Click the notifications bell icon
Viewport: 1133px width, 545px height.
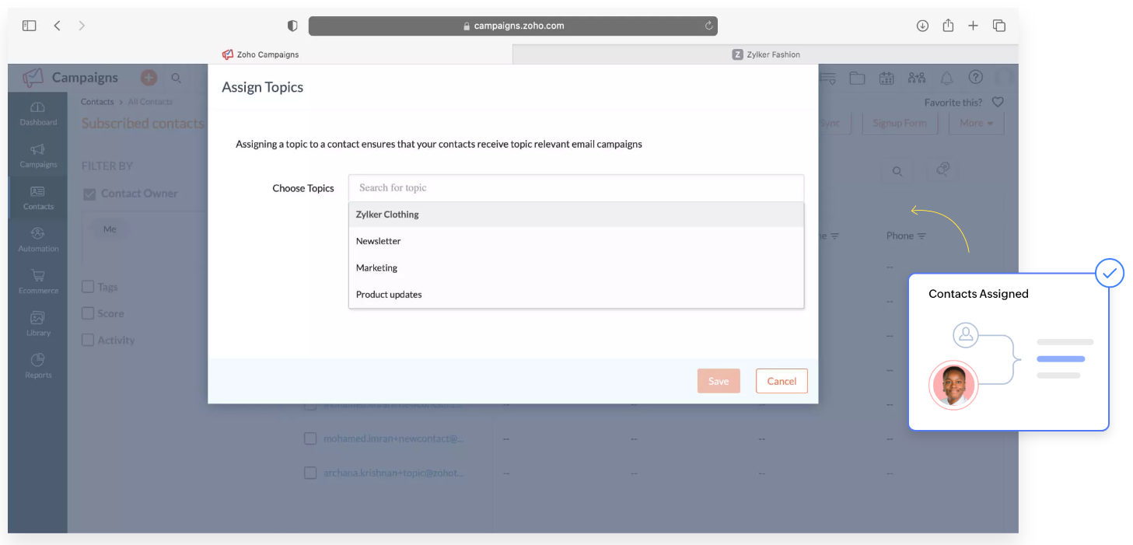[946, 78]
